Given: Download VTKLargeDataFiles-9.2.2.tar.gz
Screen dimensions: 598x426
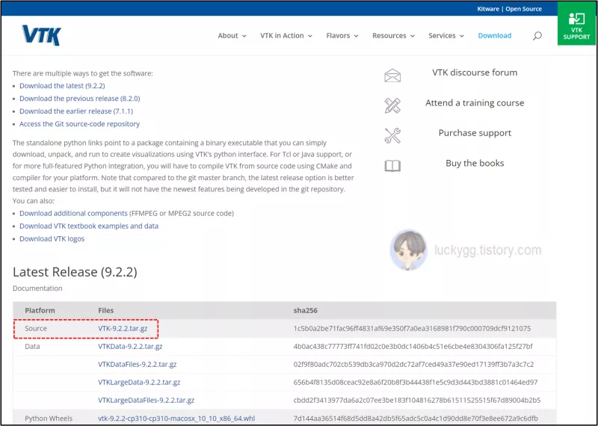Looking at the screenshot, I should pyautogui.click(x=146, y=400).
